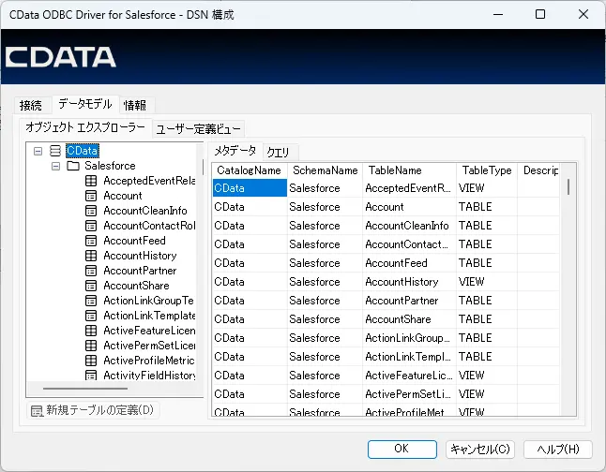The image size is (606, 472).
Task: Maximize the DSN configuration window
Action: [x=540, y=14]
